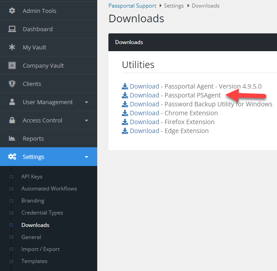This screenshot has height=271, width=277.
Task: Open Automated Workflows under Settings
Action: [49, 189]
